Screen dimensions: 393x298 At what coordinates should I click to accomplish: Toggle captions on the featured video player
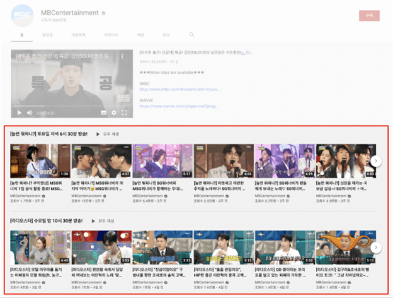point(103,113)
